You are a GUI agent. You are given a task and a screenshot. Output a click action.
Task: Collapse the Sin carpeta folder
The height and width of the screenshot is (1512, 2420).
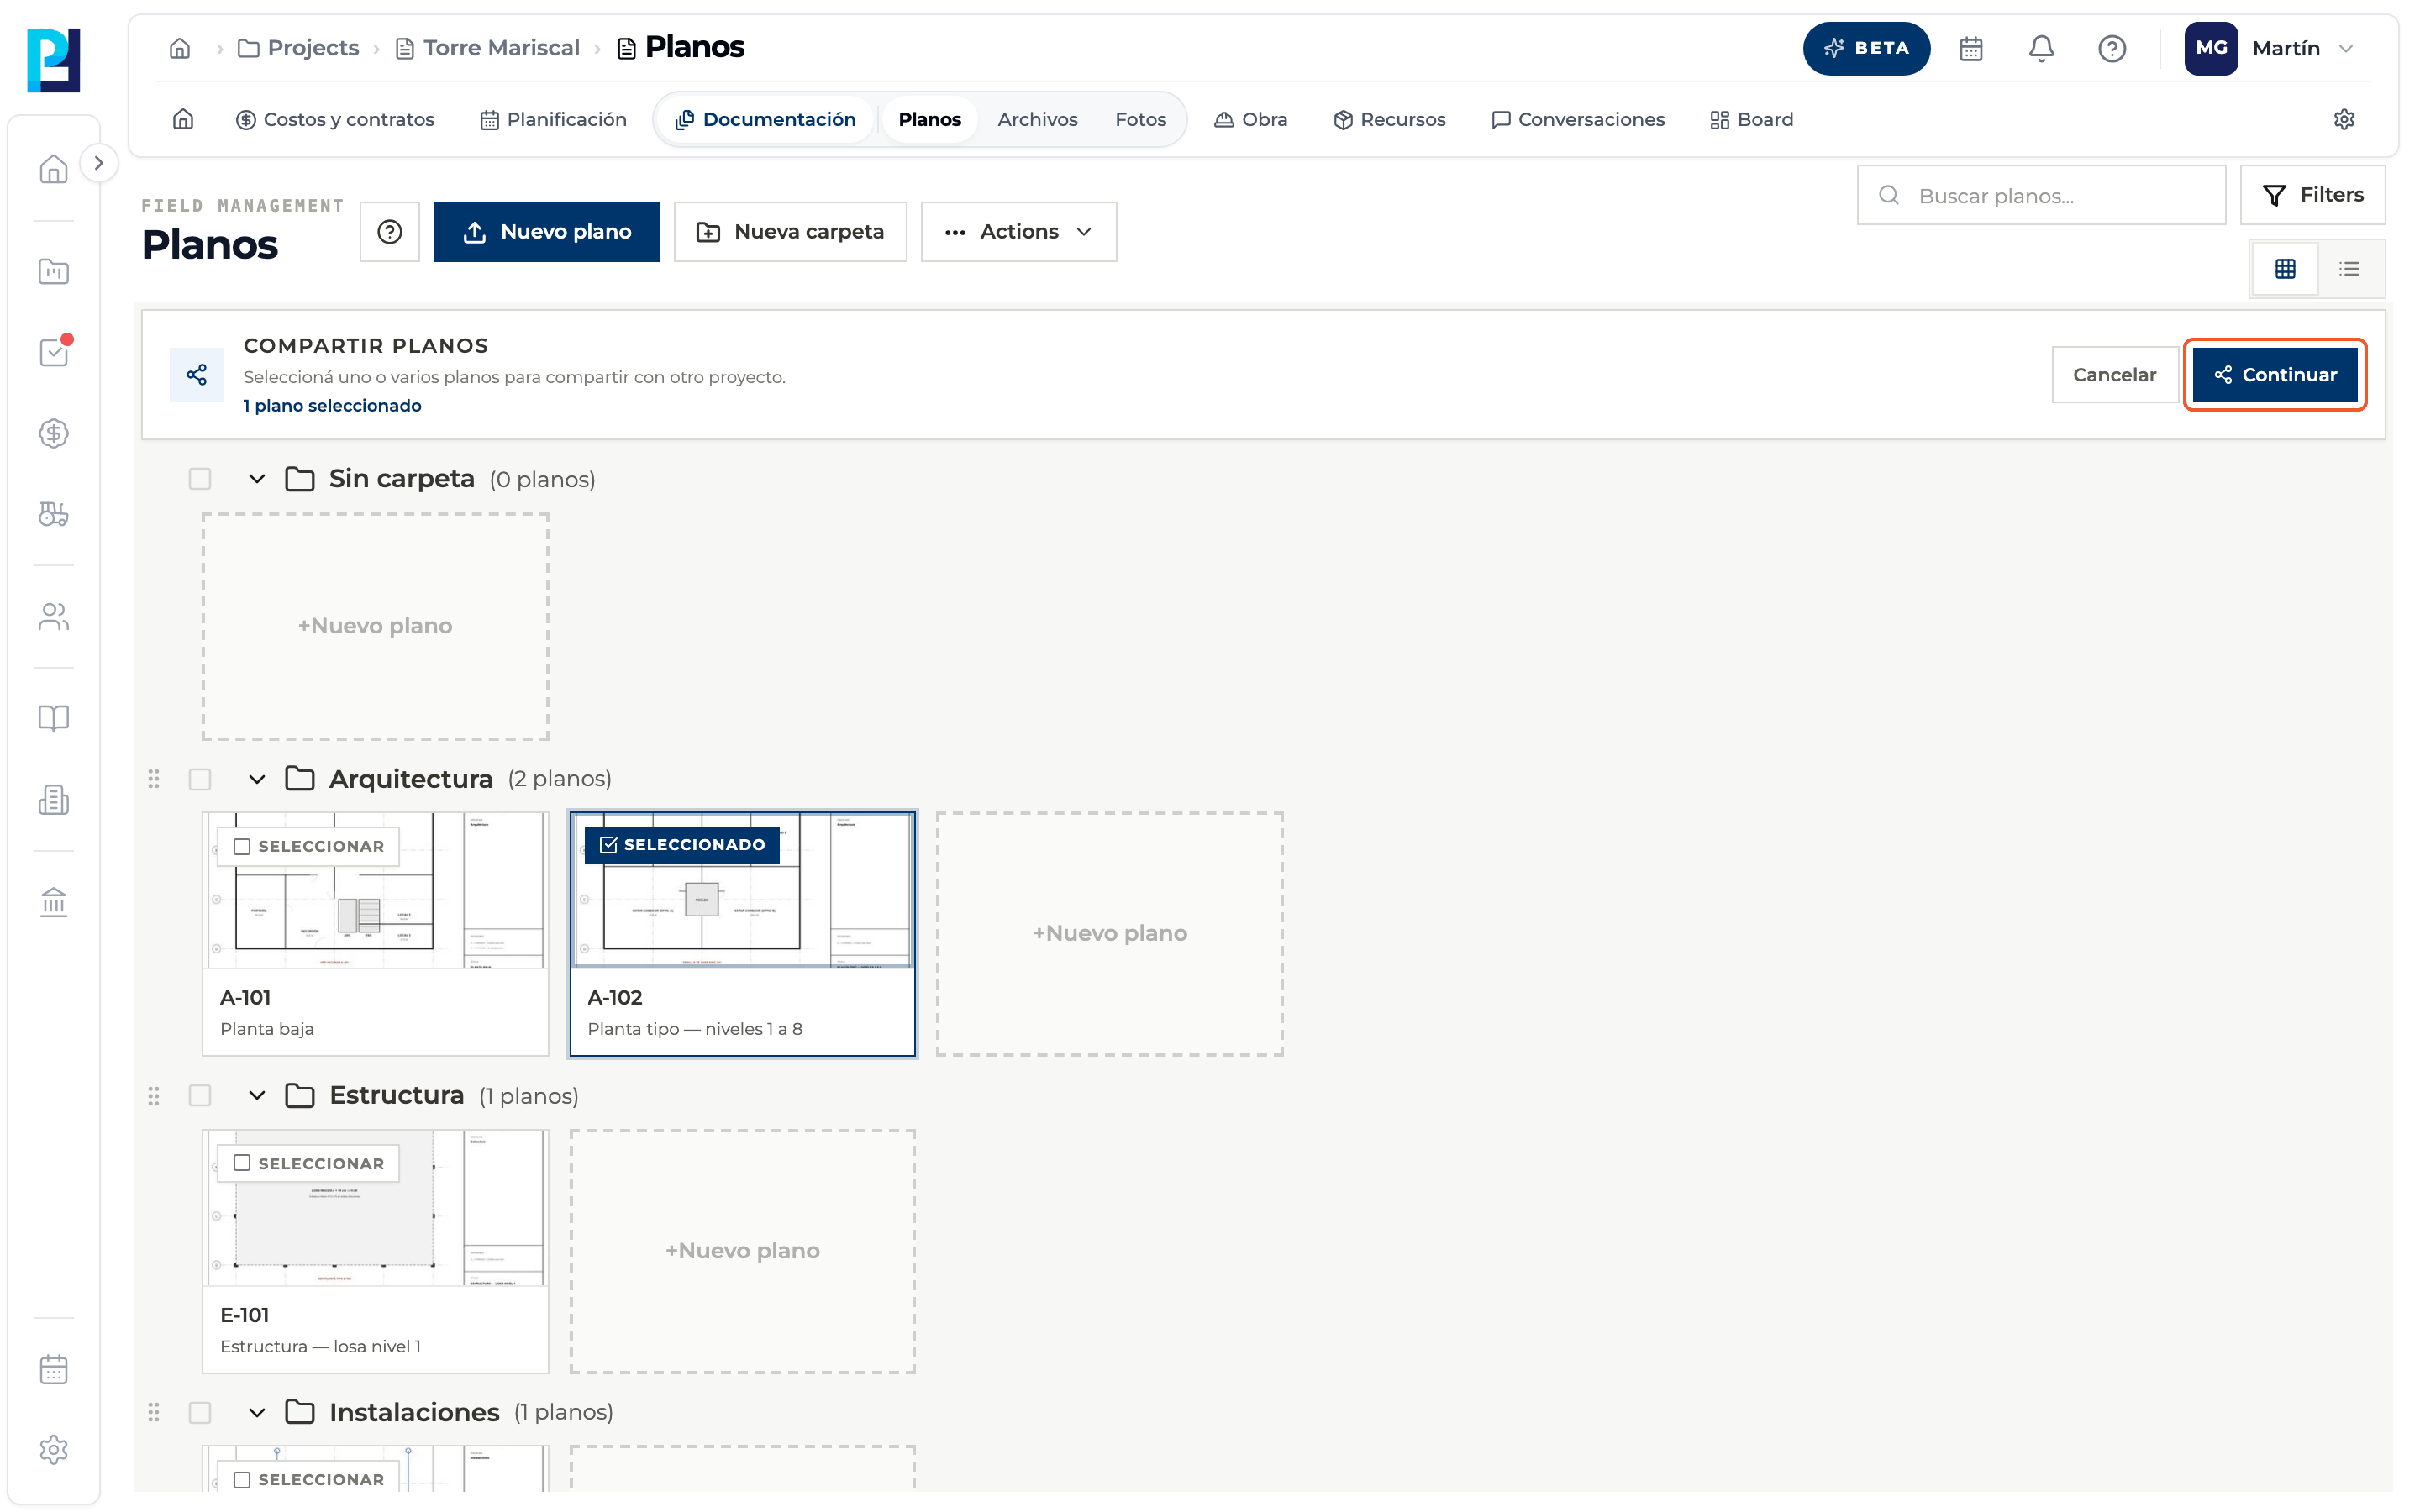coord(257,479)
